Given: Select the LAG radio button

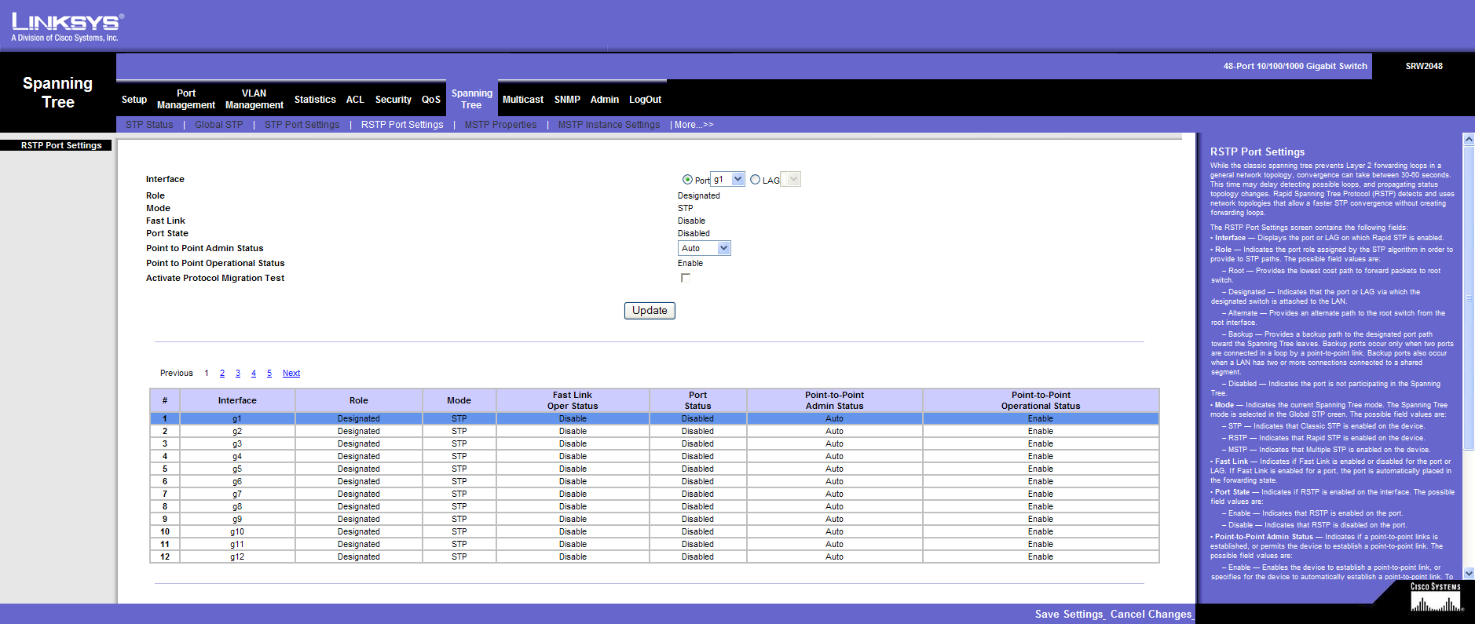Looking at the screenshot, I should click(x=755, y=180).
